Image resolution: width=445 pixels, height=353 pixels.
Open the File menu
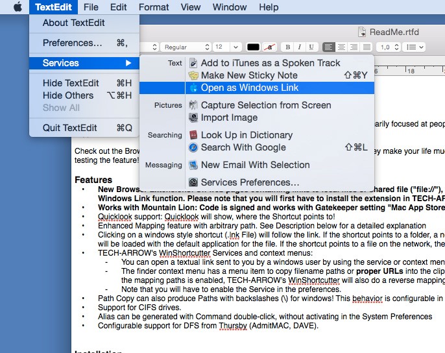click(91, 7)
